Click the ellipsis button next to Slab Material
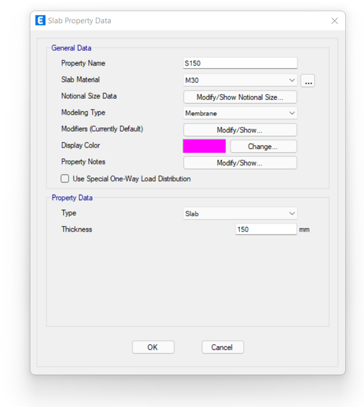 (x=308, y=81)
